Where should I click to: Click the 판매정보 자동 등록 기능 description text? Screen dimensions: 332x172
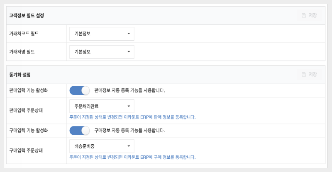(129, 90)
